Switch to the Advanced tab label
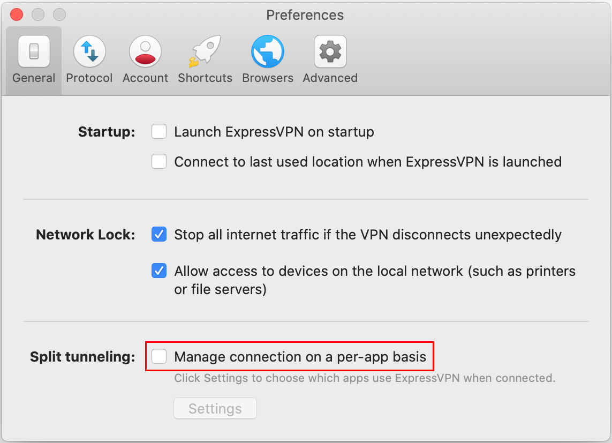This screenshot has height=443, width=612. tap(330, 78)
